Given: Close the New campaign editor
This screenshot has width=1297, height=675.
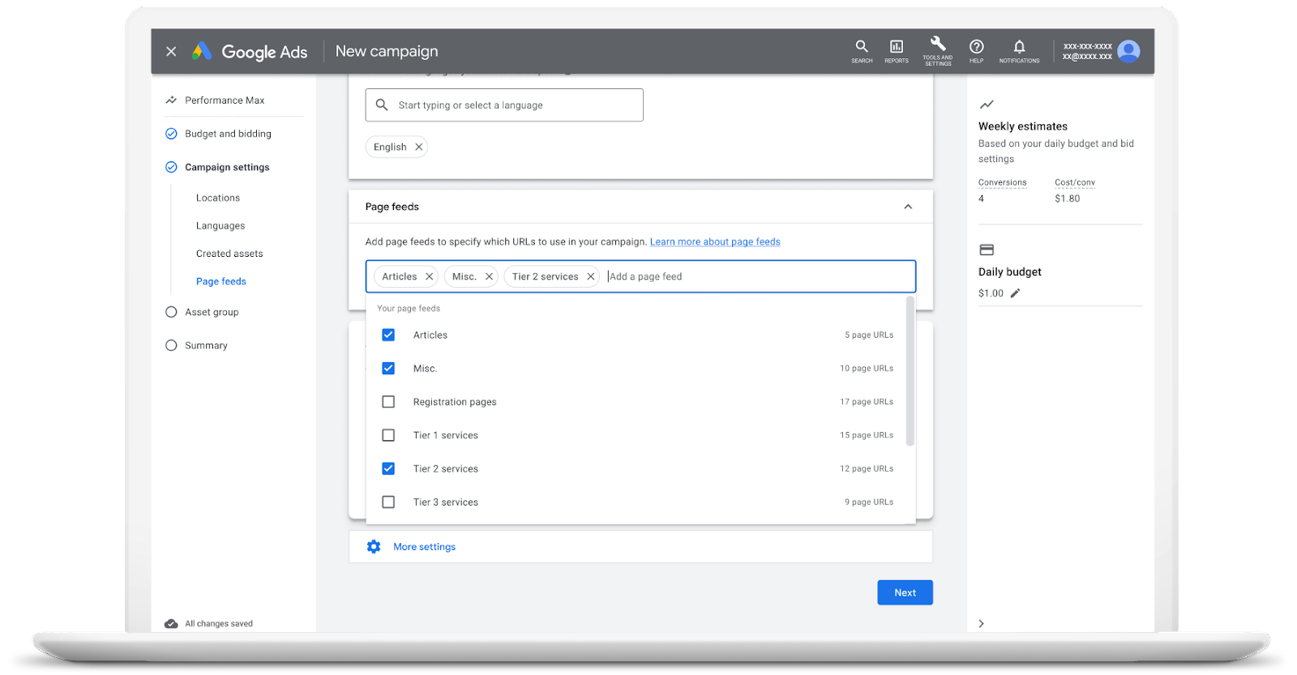Looking at the screenshot, I should pos(171,51).
